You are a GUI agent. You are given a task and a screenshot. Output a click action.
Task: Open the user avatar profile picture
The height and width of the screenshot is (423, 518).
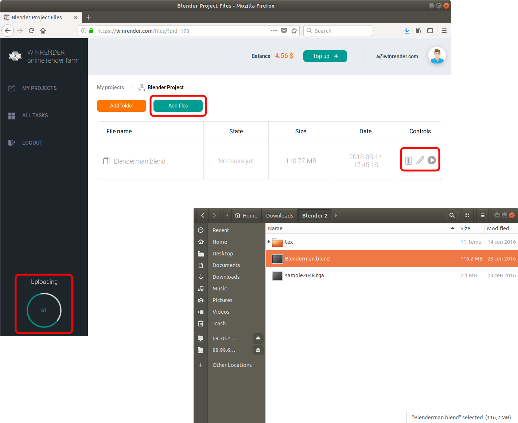[437, 56]
